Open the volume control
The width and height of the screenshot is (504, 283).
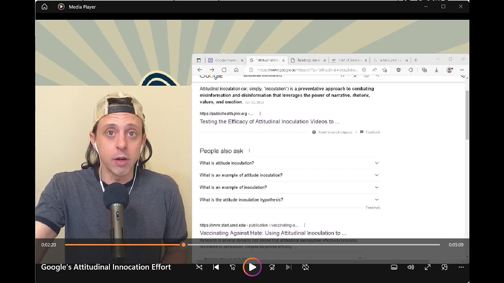[411, 267]
